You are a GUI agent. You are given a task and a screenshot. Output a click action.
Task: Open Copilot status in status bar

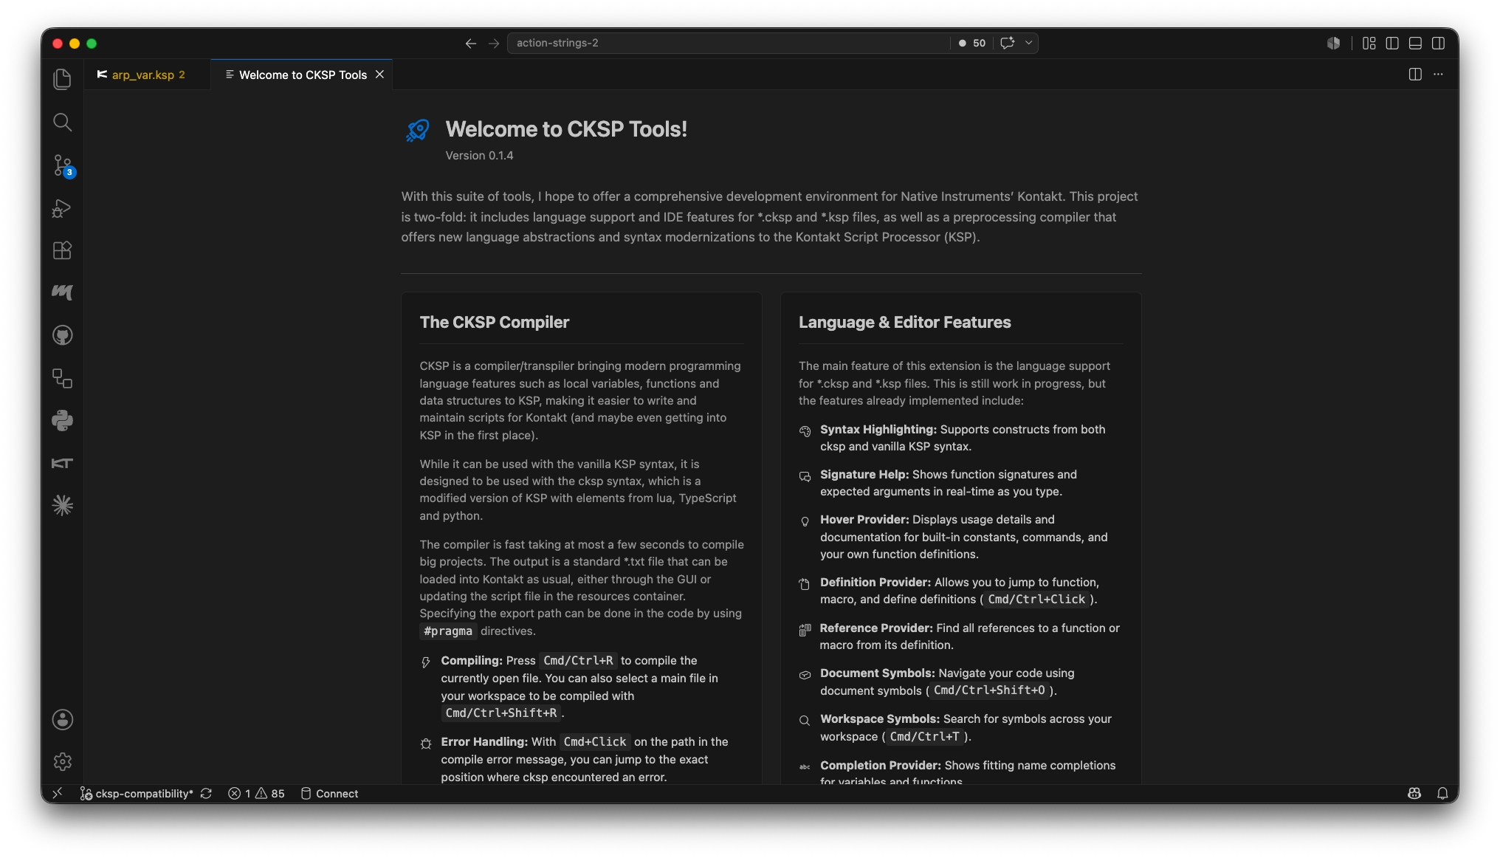(x=1414, y=794)
